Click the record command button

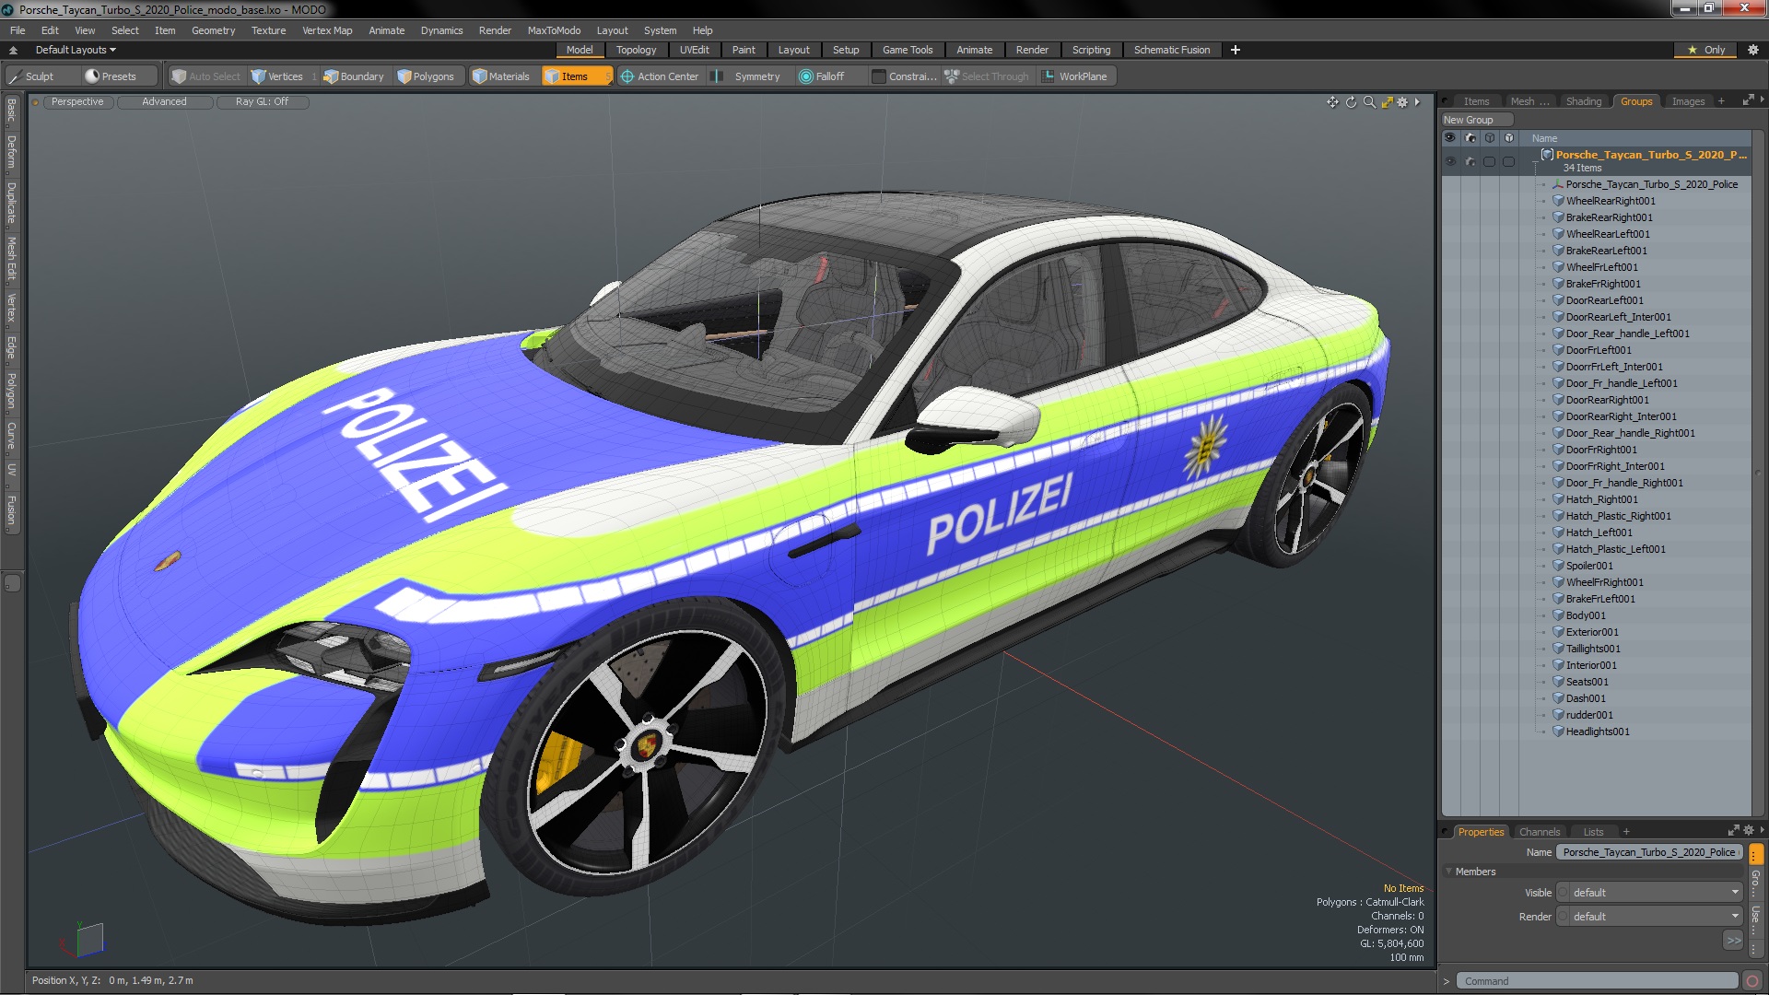1752,981
